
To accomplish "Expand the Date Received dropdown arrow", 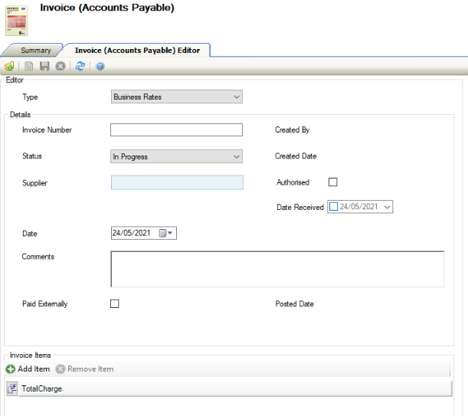I will coord(387,206).
